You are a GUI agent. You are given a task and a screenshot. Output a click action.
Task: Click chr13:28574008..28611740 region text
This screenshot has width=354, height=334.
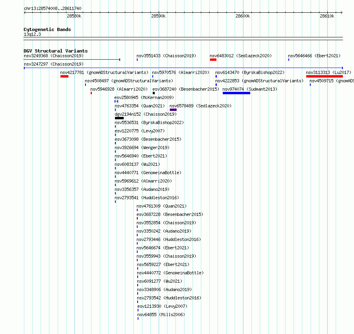click(x=53, y=8)
